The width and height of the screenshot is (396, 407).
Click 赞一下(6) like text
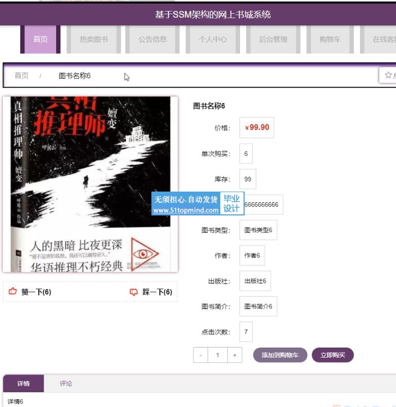click(x=36, y=292)
